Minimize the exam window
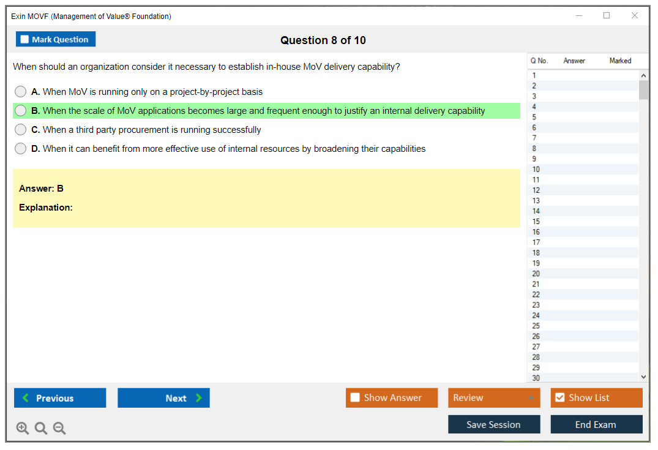Image resolution: width=658 pixels, height=450 pixels. 579,16
